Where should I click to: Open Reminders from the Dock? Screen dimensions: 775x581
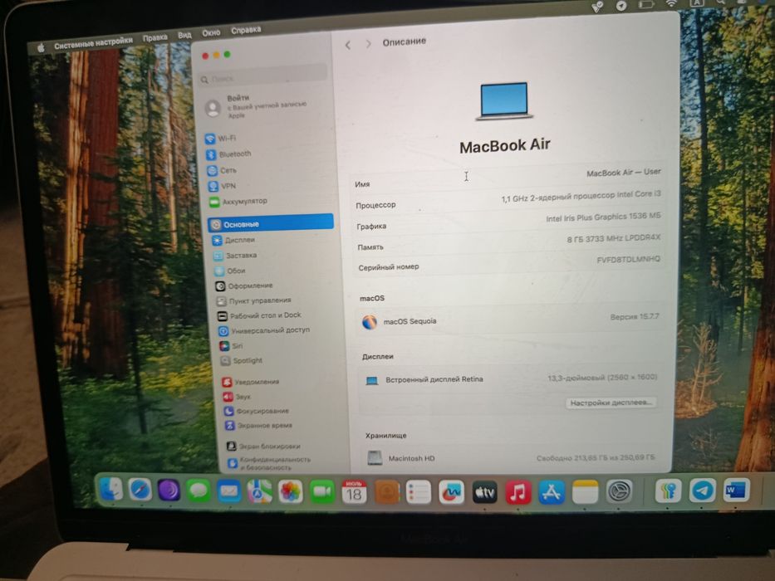pyautogui.click(x=418, y=492)
